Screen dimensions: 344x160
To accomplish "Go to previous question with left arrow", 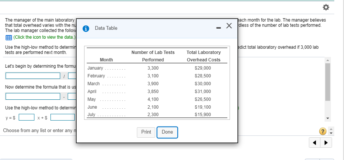I will pyautogui.click(x=314, y=143).
